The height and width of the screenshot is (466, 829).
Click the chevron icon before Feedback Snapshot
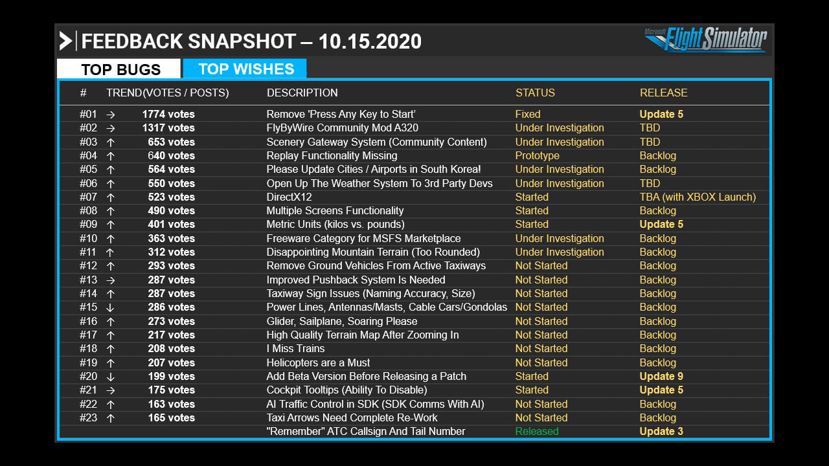coord(65,41)
